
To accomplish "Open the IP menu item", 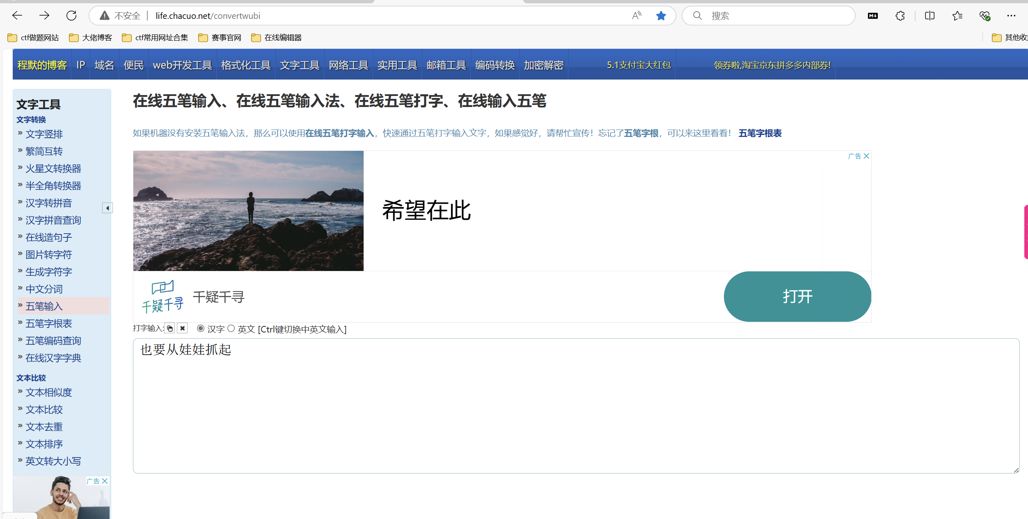I will pos(81,65).
